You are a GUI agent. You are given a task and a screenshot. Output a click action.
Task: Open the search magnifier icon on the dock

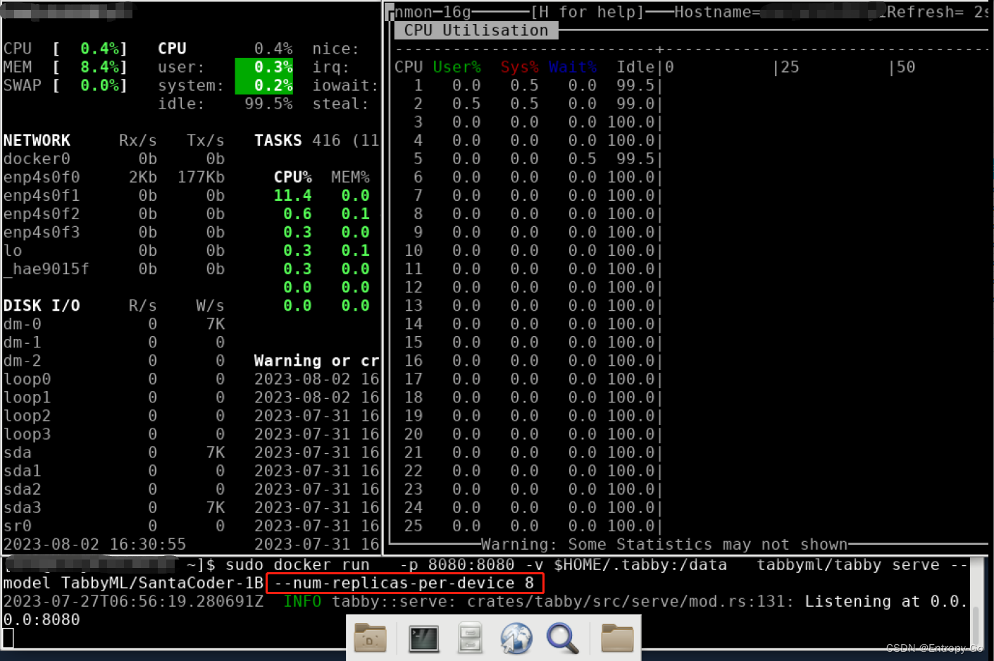563,638
